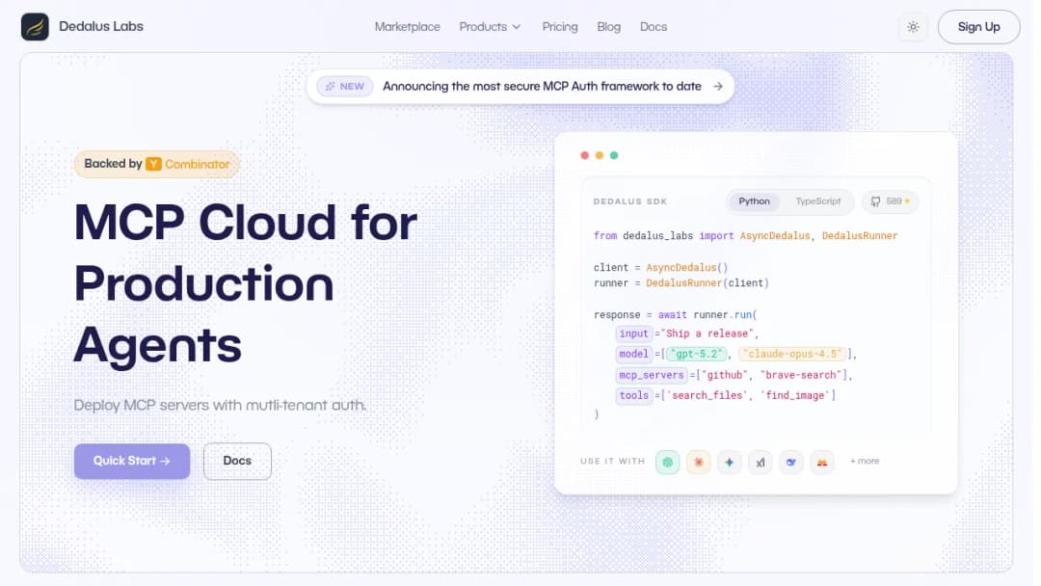
Task: Open the Marketplace page
Action: click(x=407, y=27)
